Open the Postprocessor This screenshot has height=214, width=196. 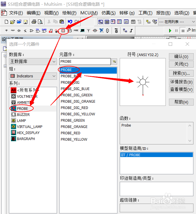click(x=133, y=22)
